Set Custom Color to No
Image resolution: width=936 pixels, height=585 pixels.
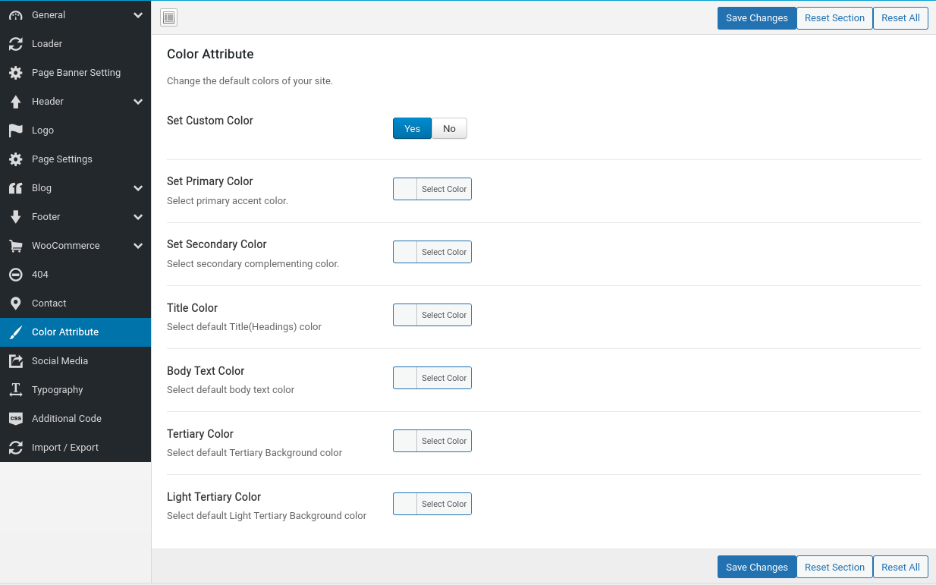click(x=449, y=128)
